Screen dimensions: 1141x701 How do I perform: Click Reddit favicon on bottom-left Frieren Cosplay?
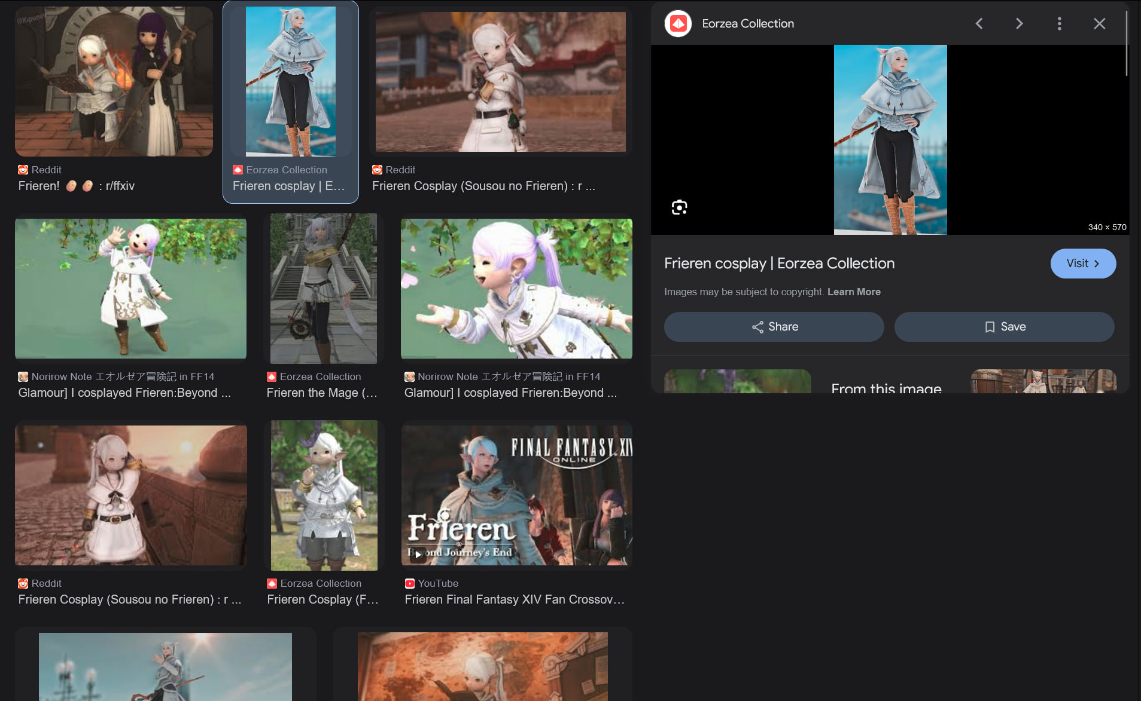click(x=23, y=583)
